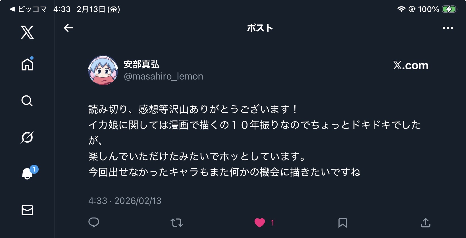Open the Grok slashed-circle icon
The height and width of the screenshot is (238, 466).
[27, 137]
